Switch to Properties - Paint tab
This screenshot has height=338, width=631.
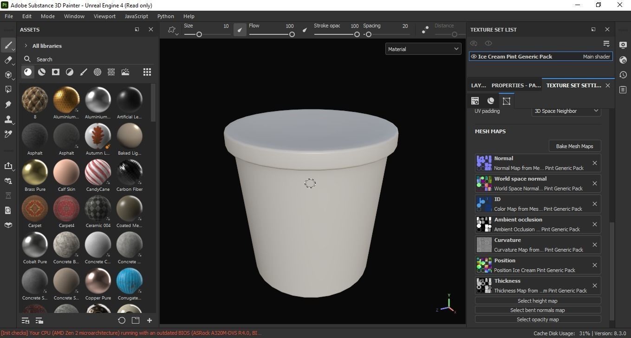click(516, 85)
